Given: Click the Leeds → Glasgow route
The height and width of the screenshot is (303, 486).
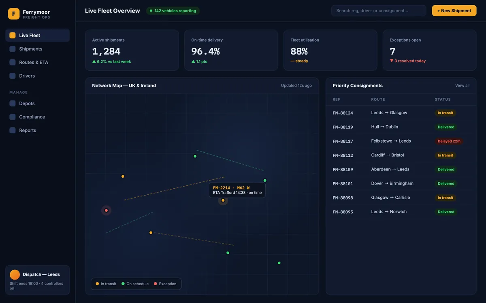Looking at the screenshot, I should point(389,113).
